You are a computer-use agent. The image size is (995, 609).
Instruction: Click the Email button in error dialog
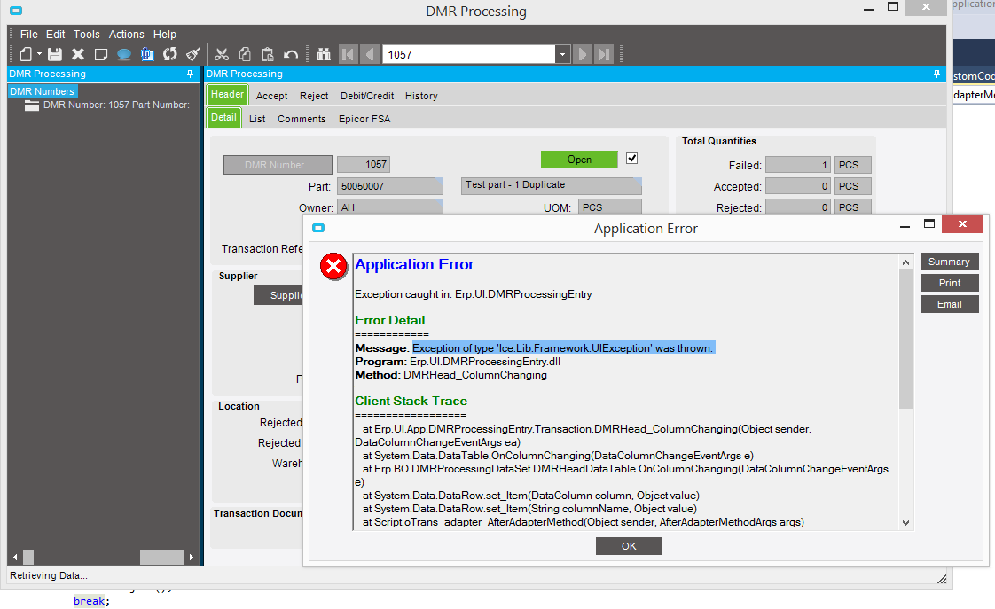tap(949, 305)
